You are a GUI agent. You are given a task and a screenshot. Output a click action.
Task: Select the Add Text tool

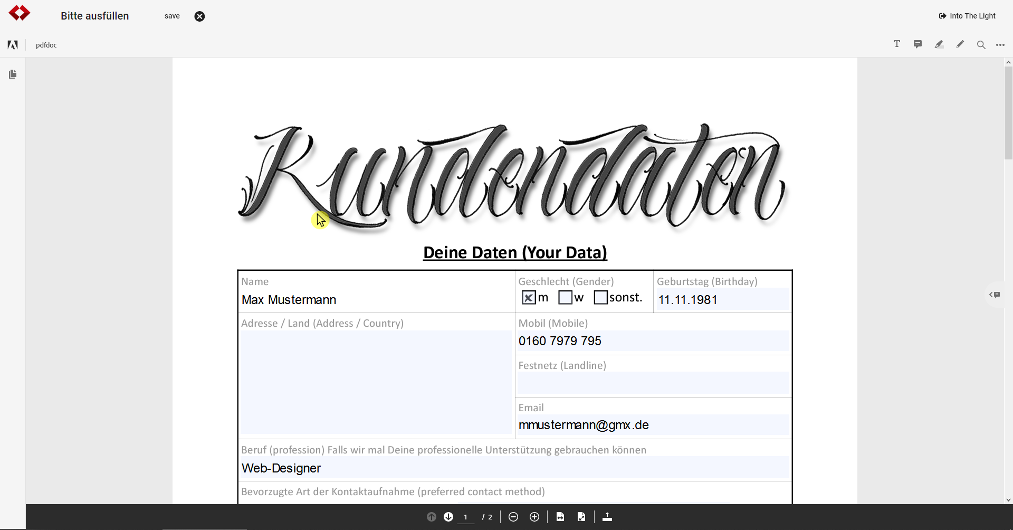[x=897, y=44]
